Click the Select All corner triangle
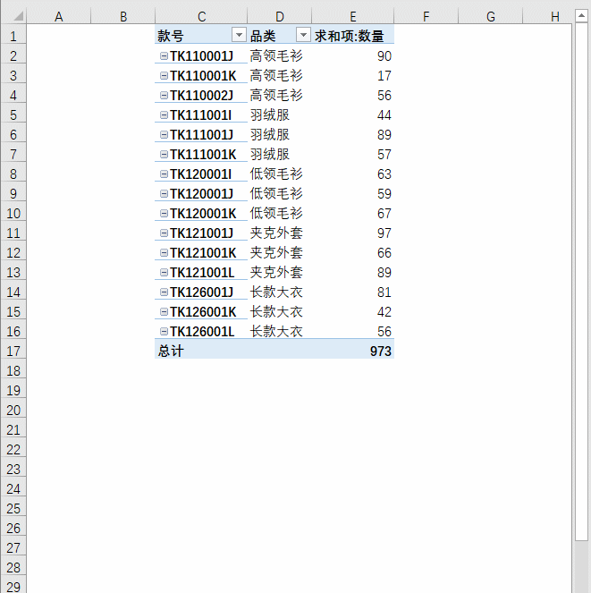The image size is (591, 593). coord(18,16)
